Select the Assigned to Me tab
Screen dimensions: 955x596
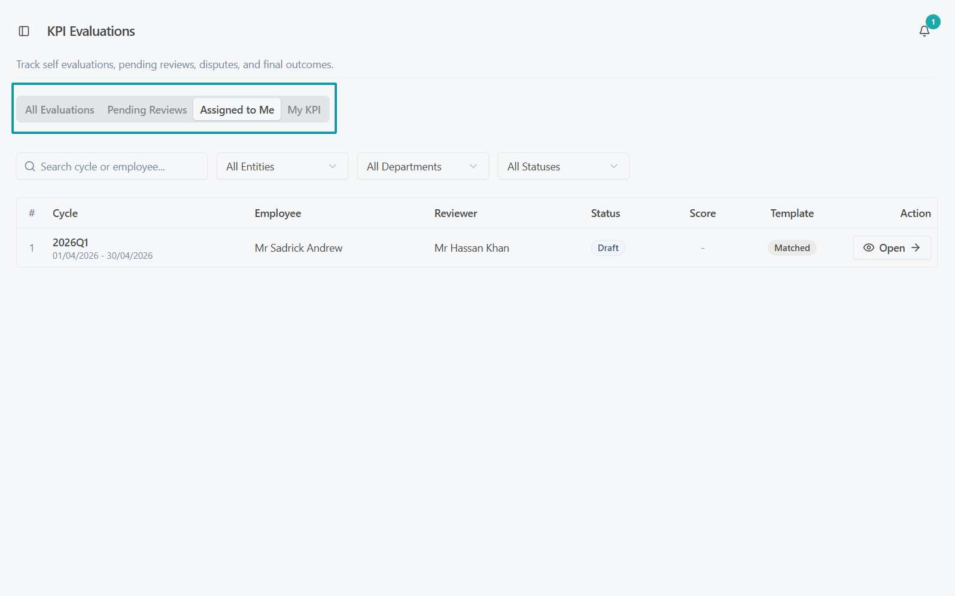click(237, 109)
